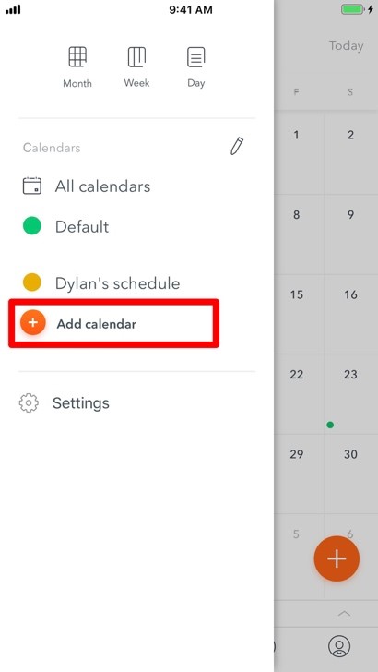Toggle the yellow Dylan's schedule dot

pyautogui.click(x=32, y=282)
